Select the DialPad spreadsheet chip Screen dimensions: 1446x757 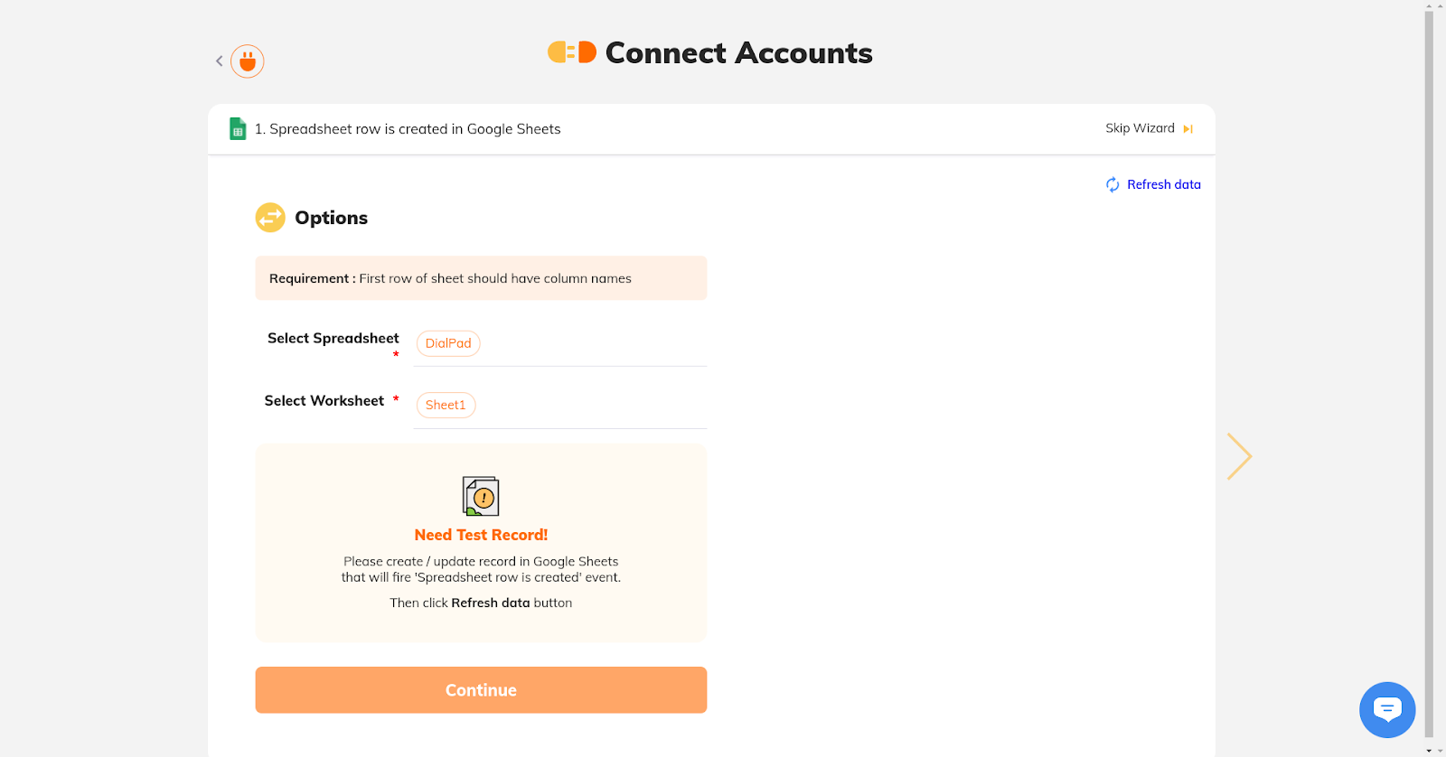448,343
